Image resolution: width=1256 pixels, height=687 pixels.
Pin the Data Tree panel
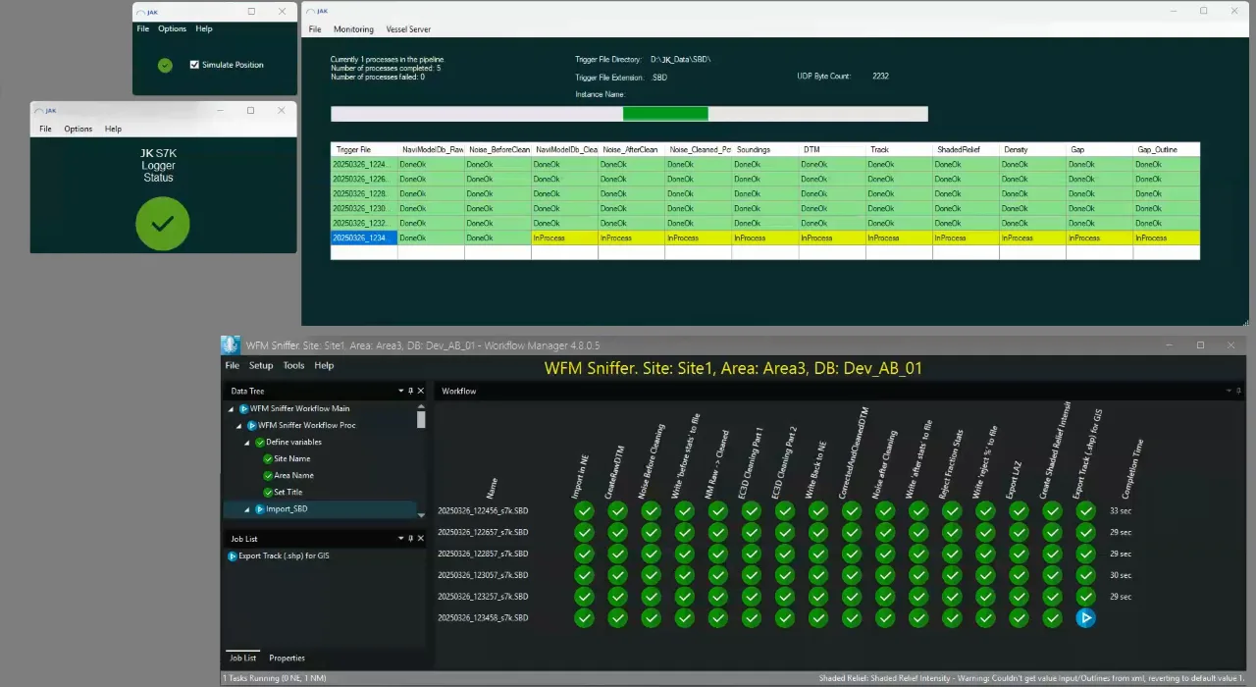410,390
